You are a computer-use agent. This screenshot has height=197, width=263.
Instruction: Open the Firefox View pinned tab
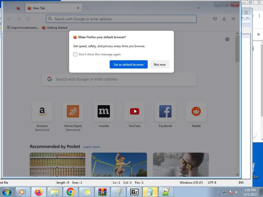click(18, 8)
